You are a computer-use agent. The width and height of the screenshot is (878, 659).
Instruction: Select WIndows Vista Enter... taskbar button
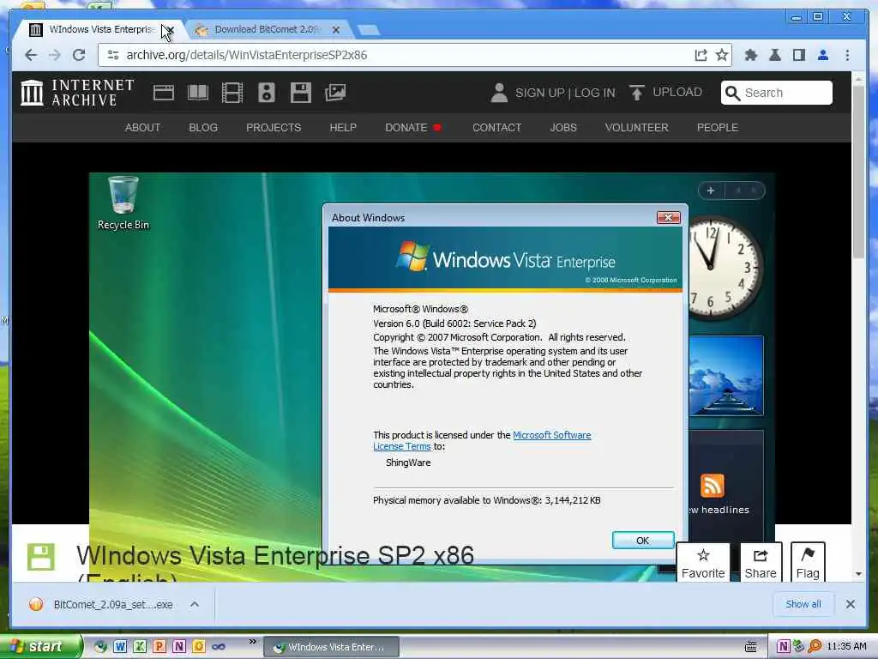(331, 647)
